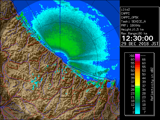Click the '>66' legend label

[x=132, y=56]
